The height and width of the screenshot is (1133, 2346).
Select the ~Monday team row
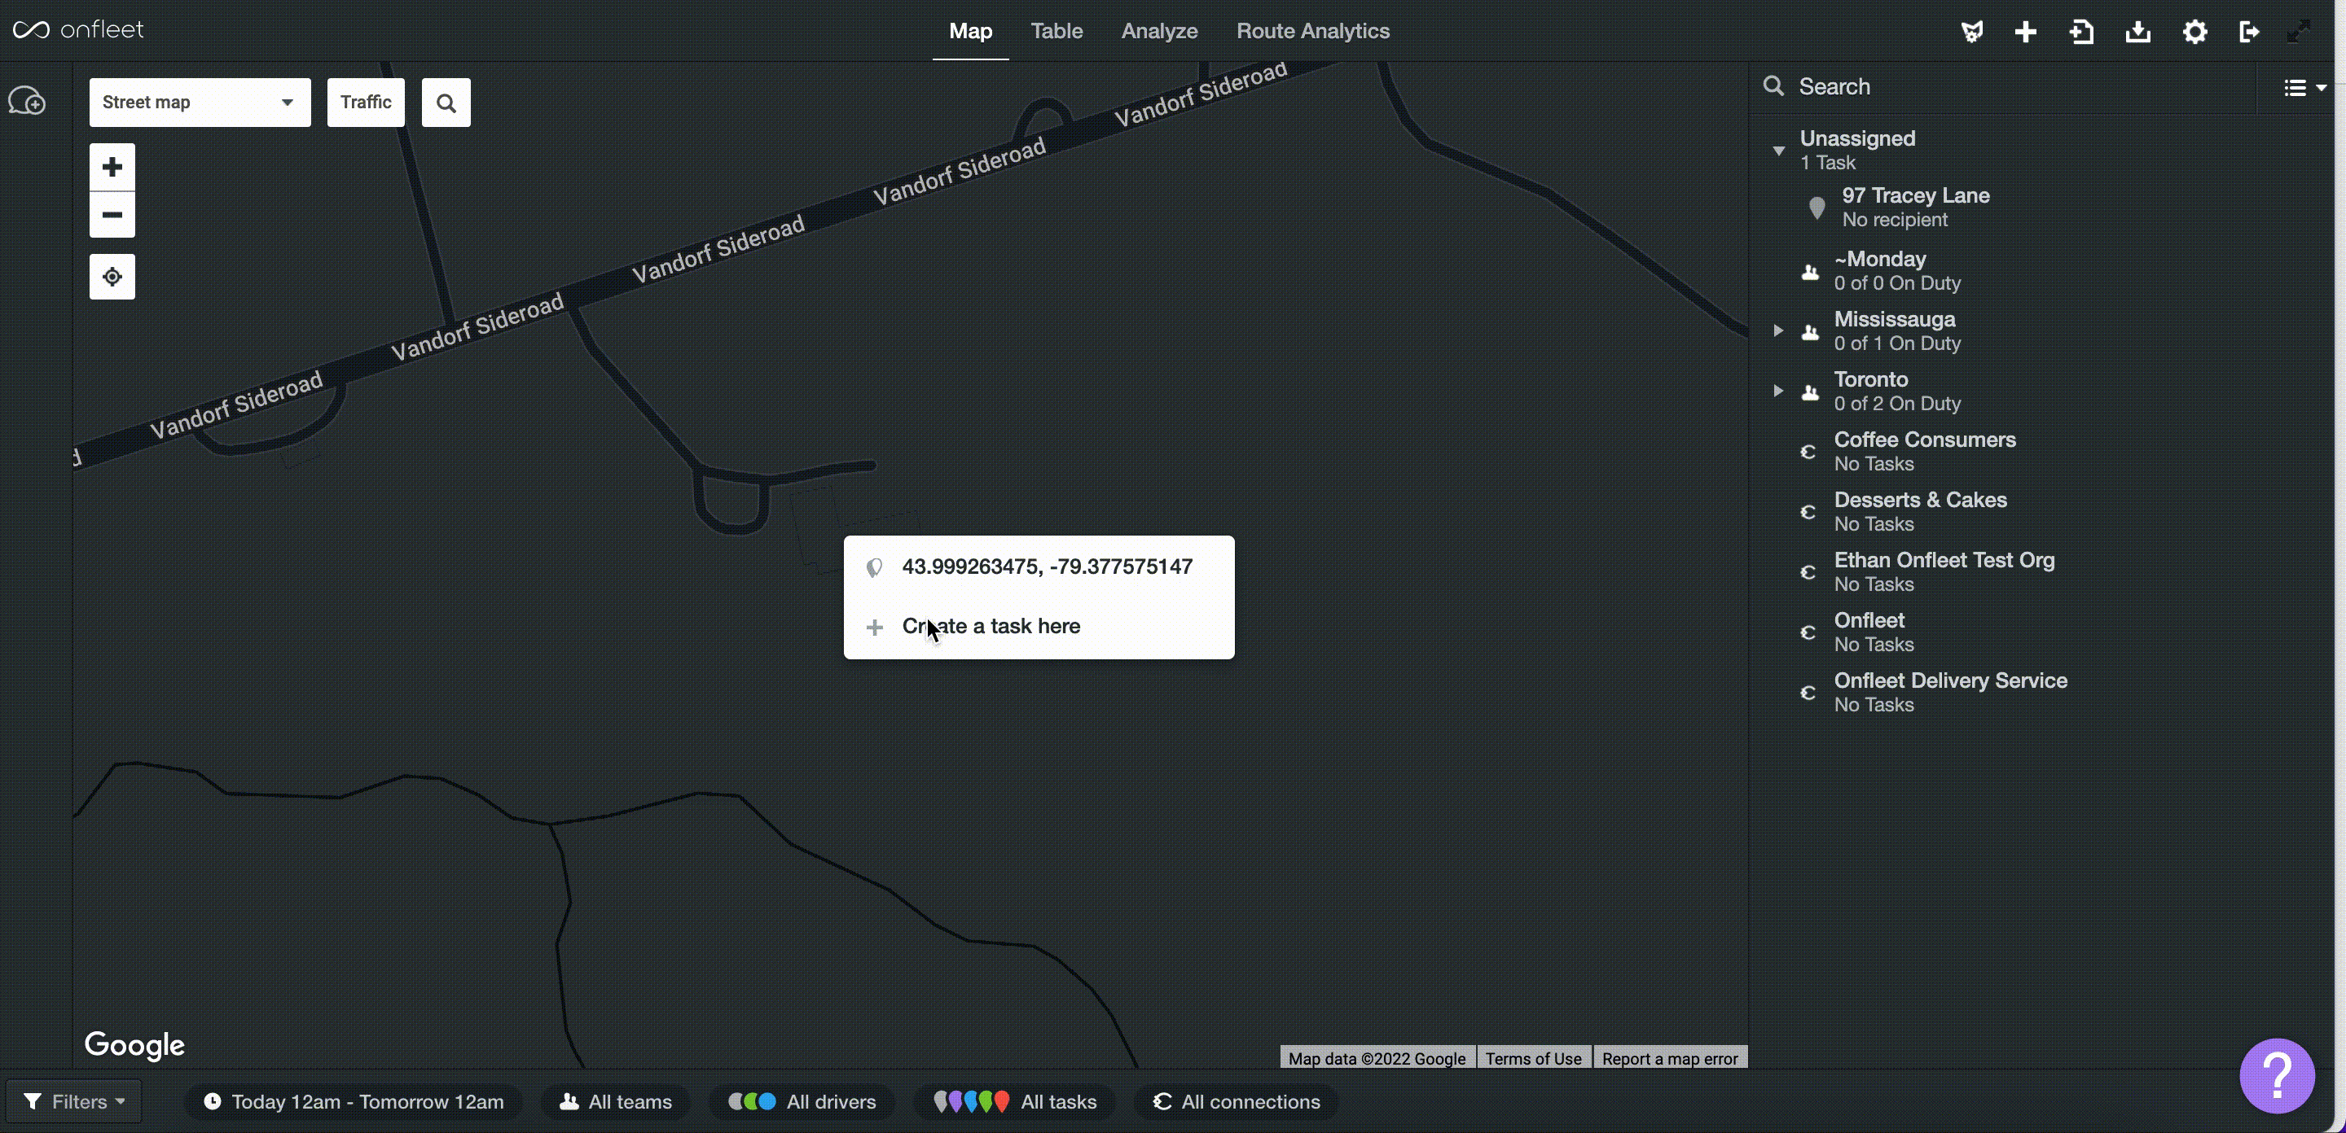(x=2040, y=271)
